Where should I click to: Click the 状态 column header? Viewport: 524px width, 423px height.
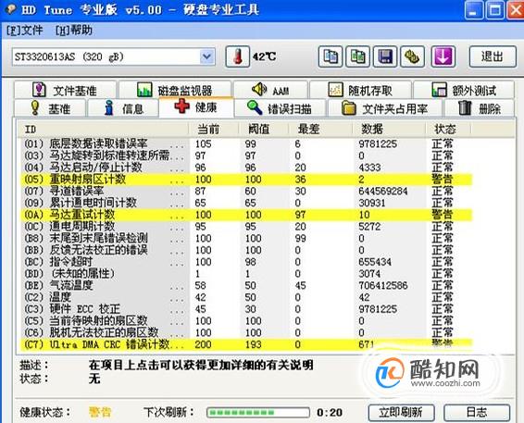click(448, 130)
